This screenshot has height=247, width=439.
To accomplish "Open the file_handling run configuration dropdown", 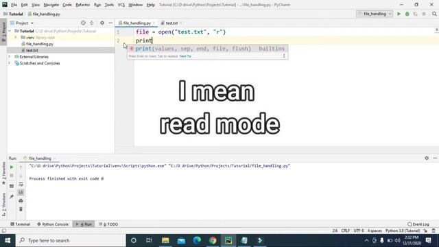I will [375, 14].
